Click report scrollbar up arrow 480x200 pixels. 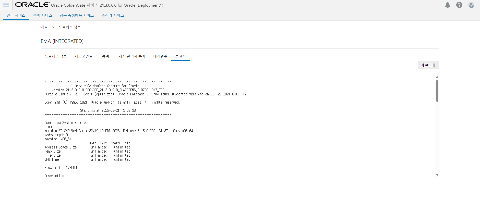pos(437,77)
